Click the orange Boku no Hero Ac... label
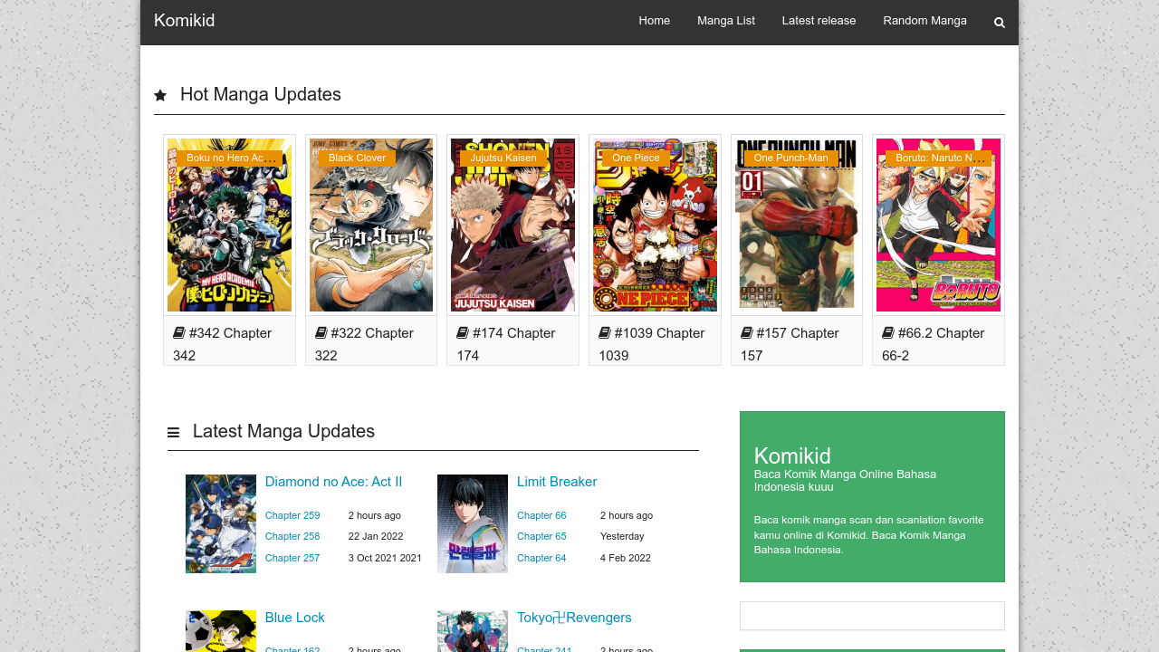Image resolution: width=1159 pixels, height=652 pixels. click(x=230, y=158)
